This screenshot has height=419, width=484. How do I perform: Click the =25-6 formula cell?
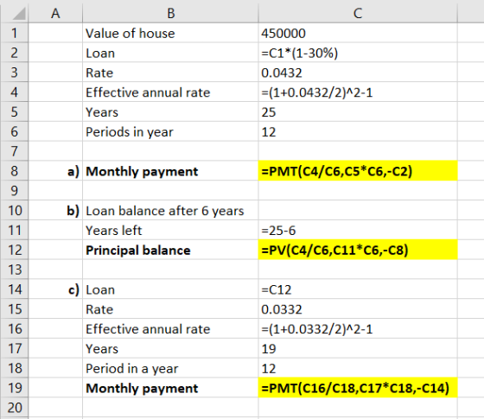(x=358, y=230)
